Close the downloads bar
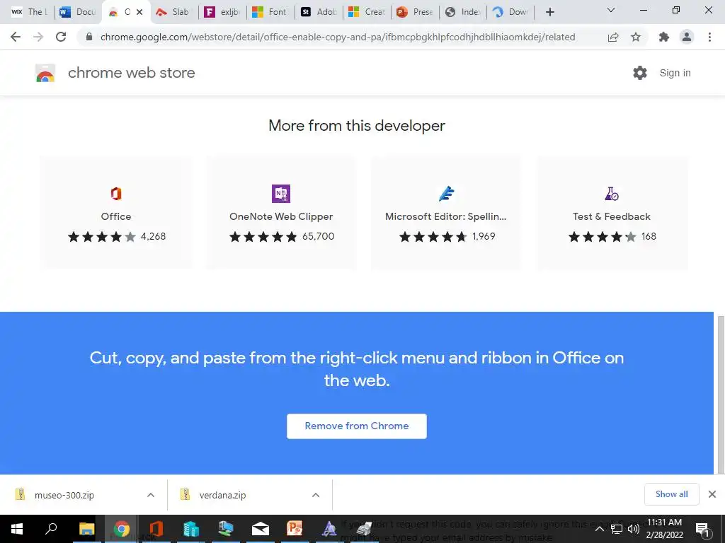 click(x=712, y=494)
